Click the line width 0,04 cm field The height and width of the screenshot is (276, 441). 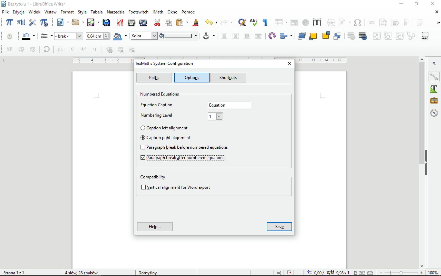[x=94, y=36]
